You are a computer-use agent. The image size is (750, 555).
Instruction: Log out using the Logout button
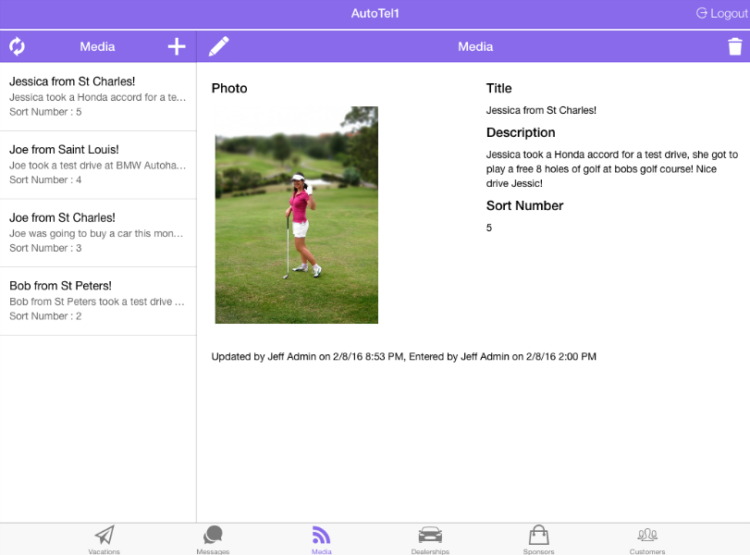coord(721,13)
